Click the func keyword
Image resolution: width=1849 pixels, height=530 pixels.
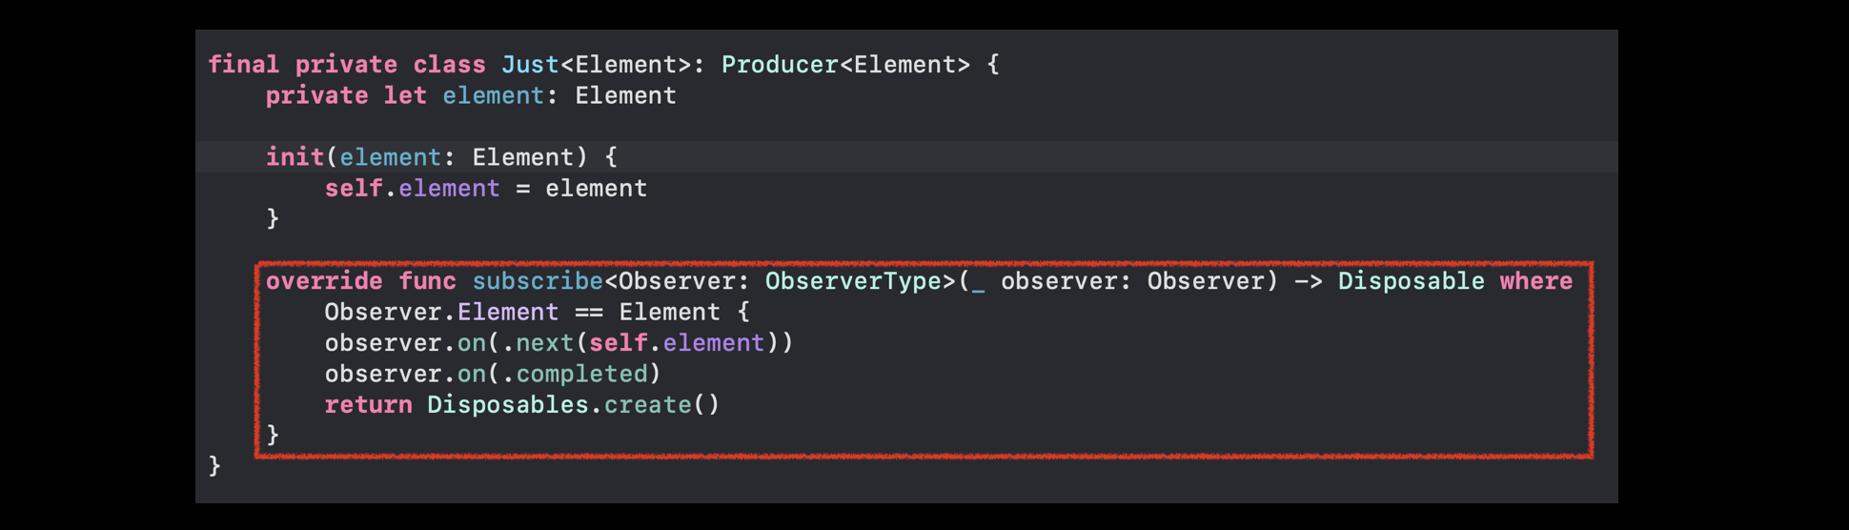coord(427,281)
